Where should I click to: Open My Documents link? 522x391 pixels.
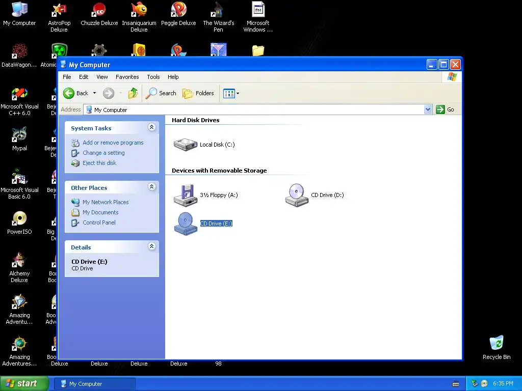coord(100,212)
